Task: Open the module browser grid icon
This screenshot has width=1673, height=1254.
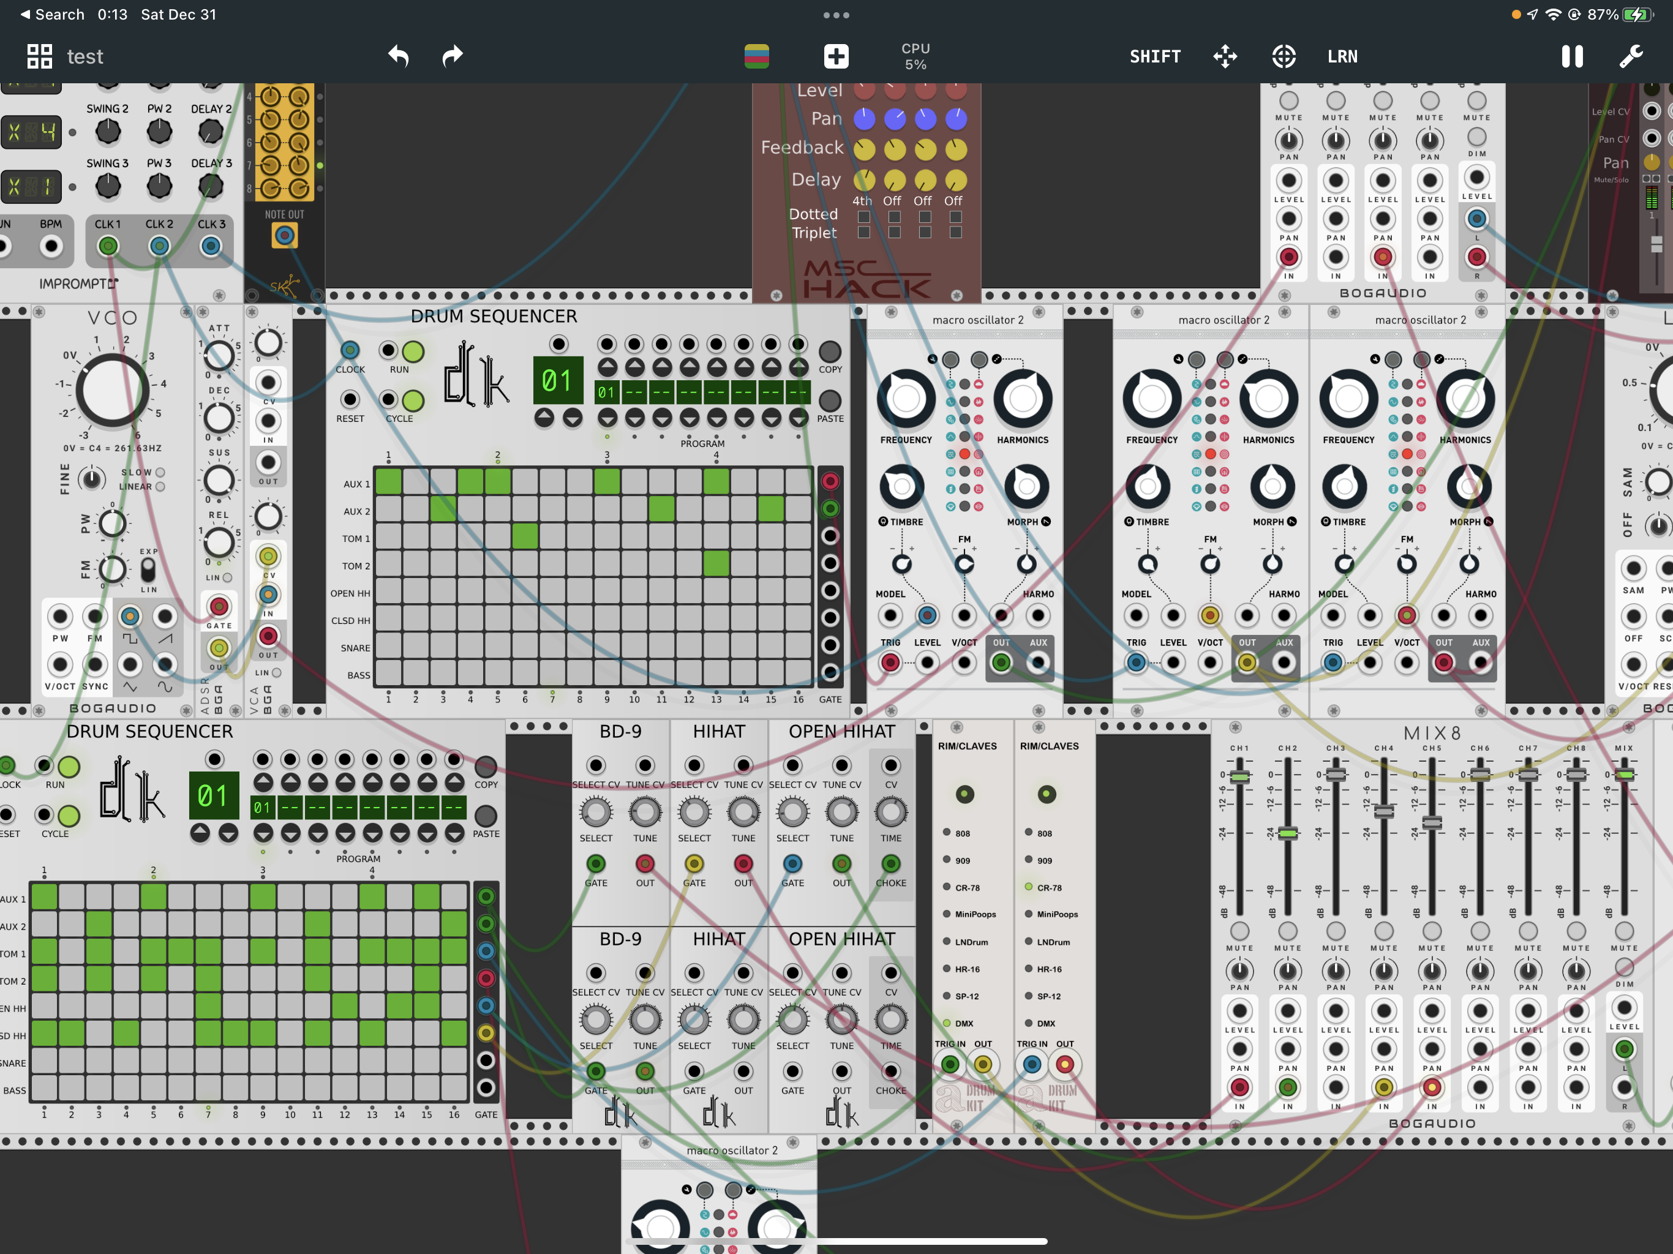Action: point(39,56)
